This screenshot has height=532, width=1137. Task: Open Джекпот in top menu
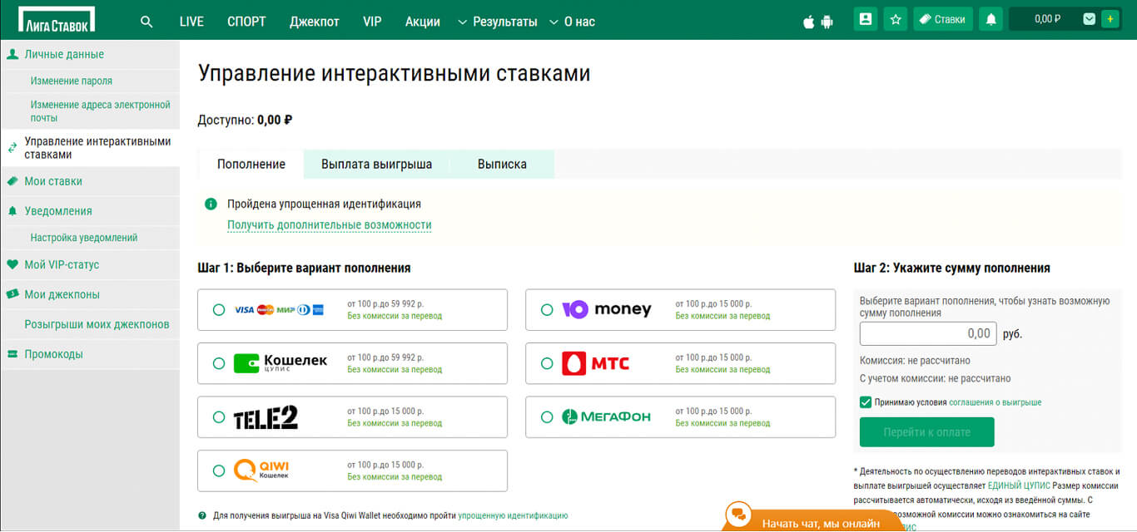tap(315, 22)
